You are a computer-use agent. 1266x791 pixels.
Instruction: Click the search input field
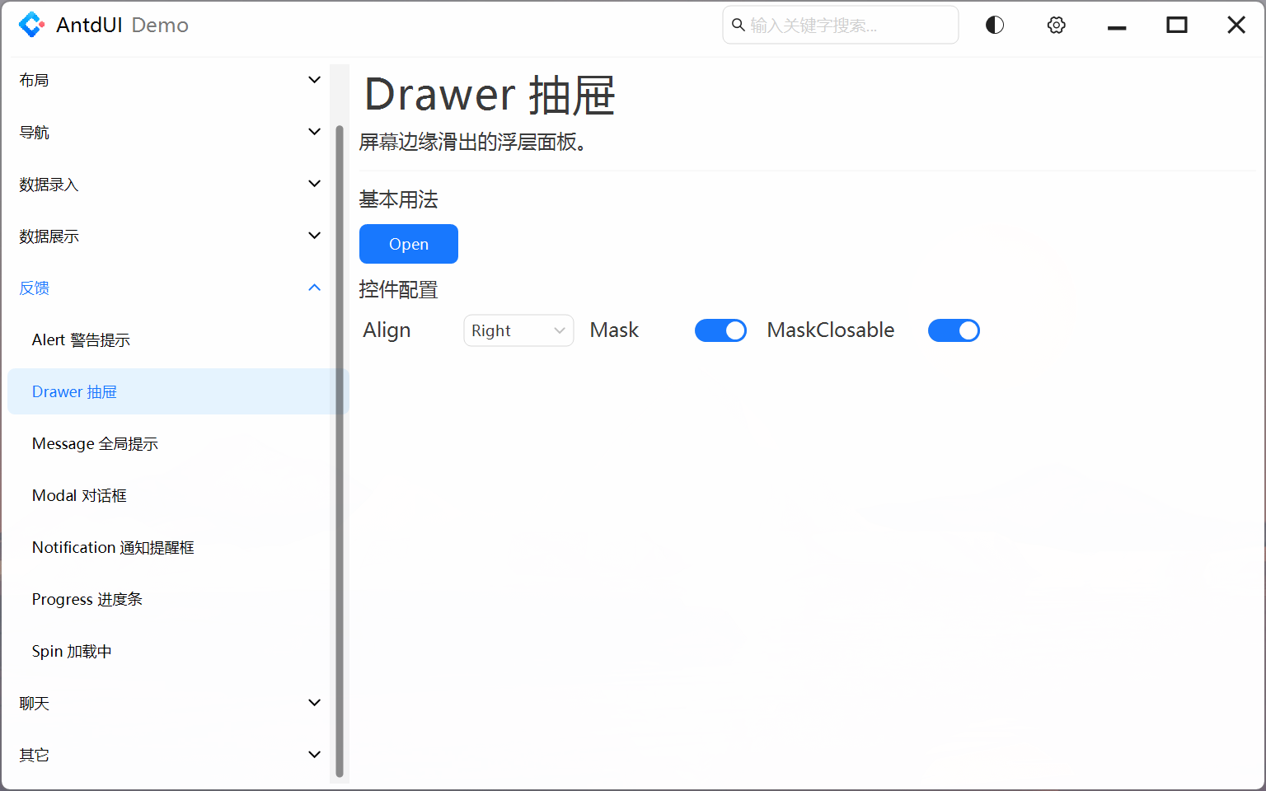tap(840, 25)
